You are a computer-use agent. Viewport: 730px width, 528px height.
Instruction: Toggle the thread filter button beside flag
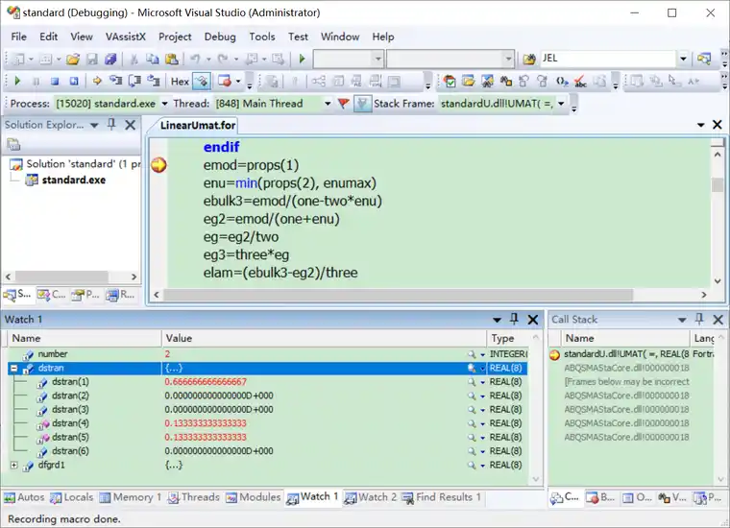click(x=362, y=104)
